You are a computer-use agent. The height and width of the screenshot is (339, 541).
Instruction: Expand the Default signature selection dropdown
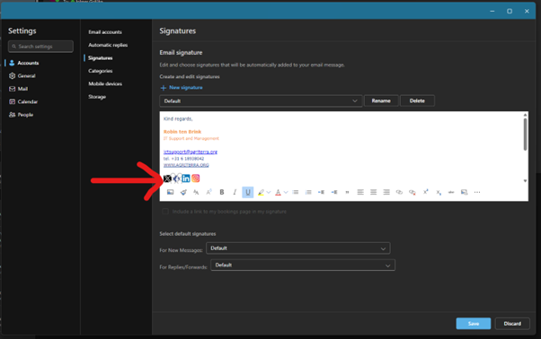click(261, 100)
